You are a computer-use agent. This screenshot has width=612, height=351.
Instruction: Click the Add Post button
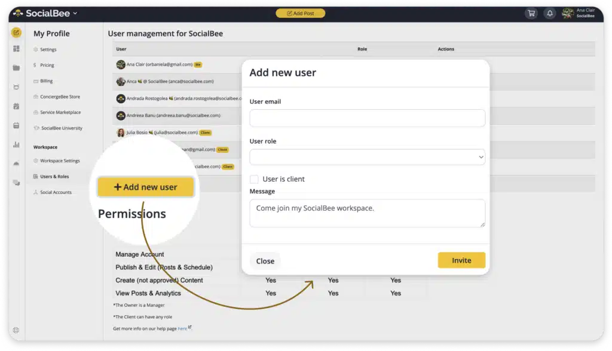click(300, 13)
